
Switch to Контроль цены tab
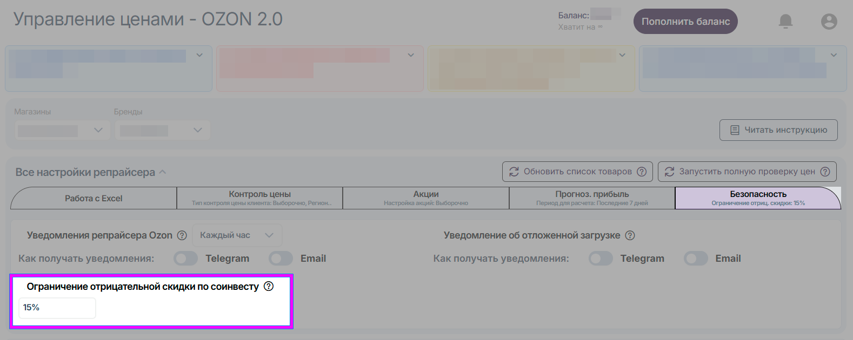coord(260,198)
